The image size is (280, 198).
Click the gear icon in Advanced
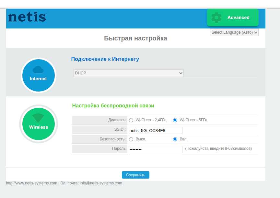click(216, 17)
